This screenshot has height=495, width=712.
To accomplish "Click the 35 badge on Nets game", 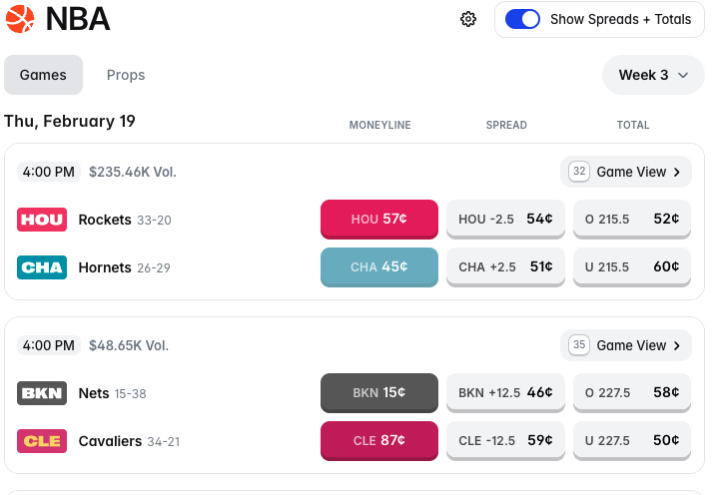I will (x=578, y=345).
